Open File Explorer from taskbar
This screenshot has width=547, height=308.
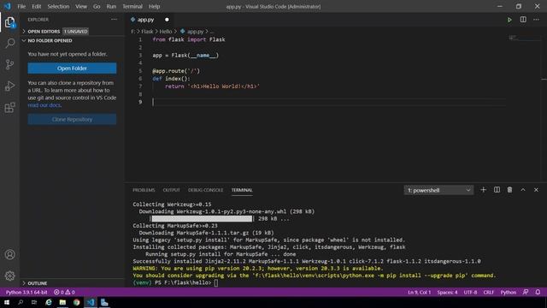[62, 302]
